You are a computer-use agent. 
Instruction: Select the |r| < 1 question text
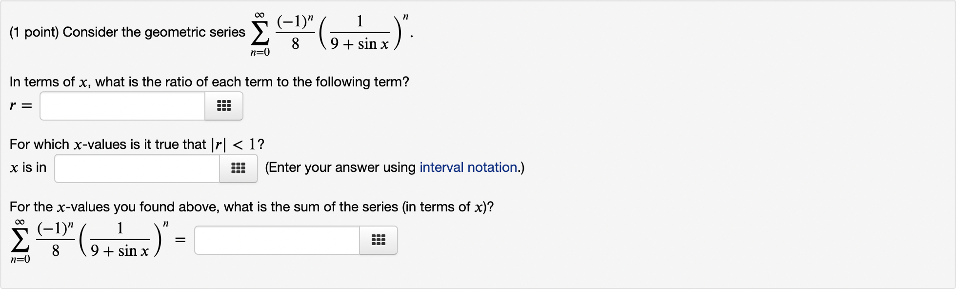[x=137, y=144]
